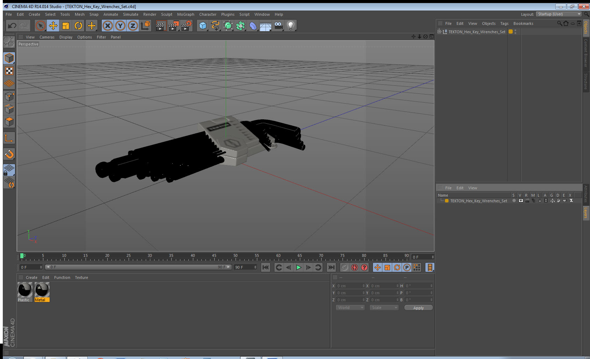Switch to Model mode cube icon
The width and height of the screenshot is (590, 359).
coord(9,58)
